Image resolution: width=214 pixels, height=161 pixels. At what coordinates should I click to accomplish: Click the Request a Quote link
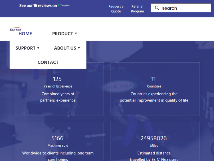116,9
